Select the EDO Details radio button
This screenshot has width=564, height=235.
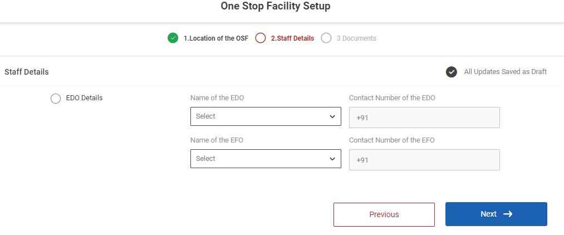pos(56,99)
